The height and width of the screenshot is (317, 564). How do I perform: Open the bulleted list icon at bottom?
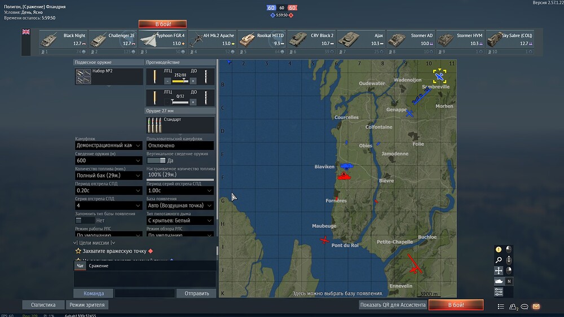(501, 307)
